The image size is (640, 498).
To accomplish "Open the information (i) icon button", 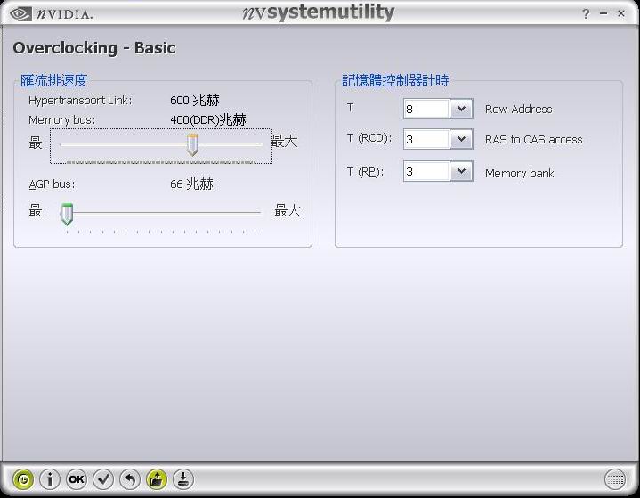I will pyautogui.click(x=50, y=478).
